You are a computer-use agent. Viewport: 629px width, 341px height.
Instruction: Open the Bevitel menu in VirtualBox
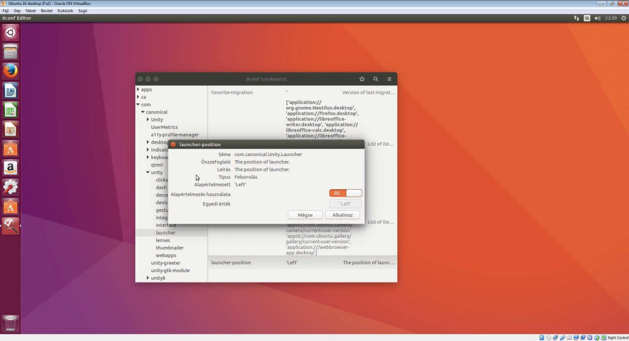tap(47, 11)
